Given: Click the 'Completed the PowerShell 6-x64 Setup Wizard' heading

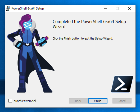Looking at the screenshot, I should tap(89, 24).
